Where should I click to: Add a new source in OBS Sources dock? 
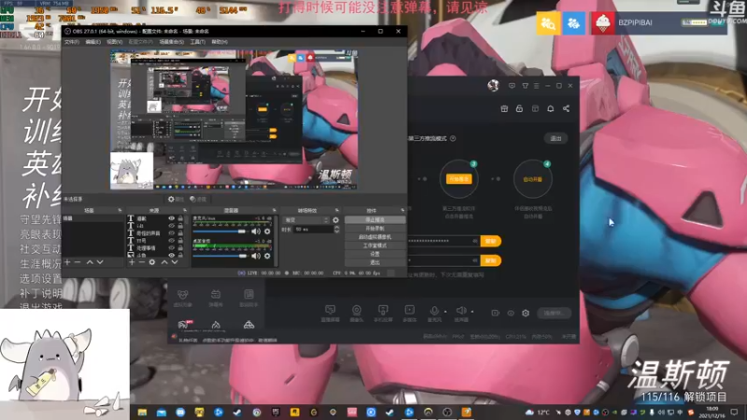[x=132, y=262]
